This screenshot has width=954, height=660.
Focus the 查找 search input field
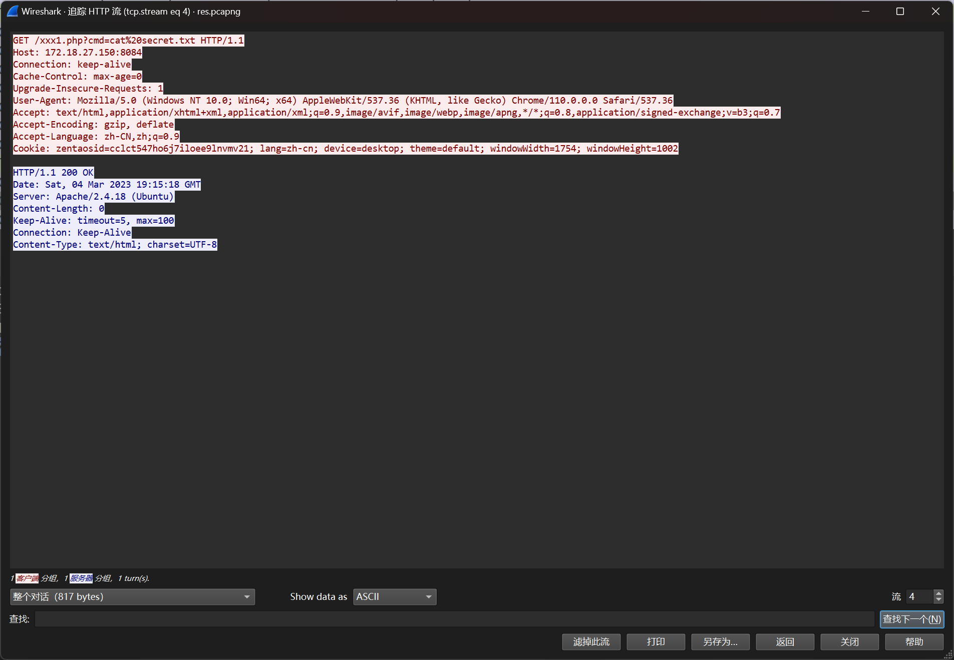454,619
